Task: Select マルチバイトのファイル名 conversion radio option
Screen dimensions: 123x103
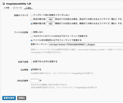Action: tap(32, 36)
